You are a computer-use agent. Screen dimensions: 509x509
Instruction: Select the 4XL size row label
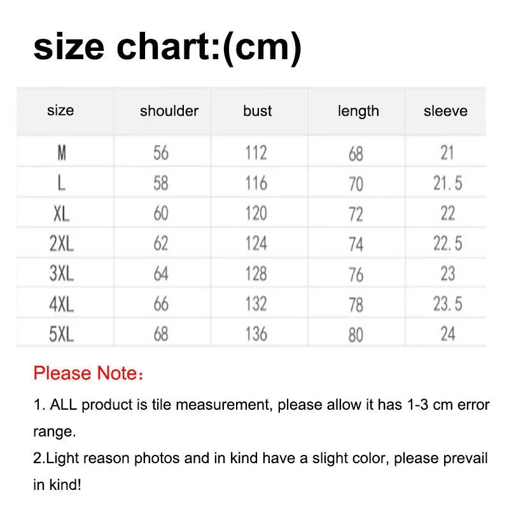coord(61,304)
